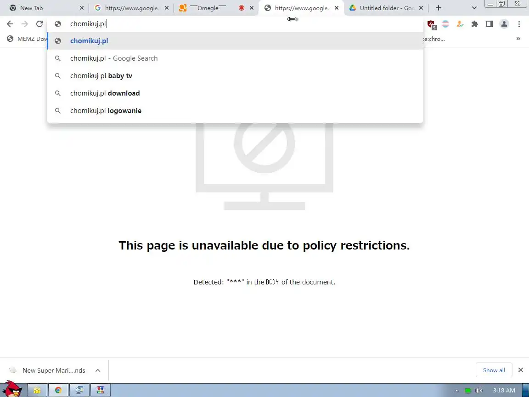Go back with the browser Back arrow

point(10,24)
